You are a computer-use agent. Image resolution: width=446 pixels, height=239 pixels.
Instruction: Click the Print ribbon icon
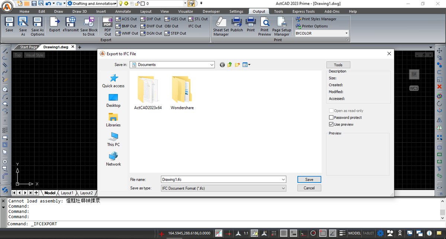pos(251,25)
